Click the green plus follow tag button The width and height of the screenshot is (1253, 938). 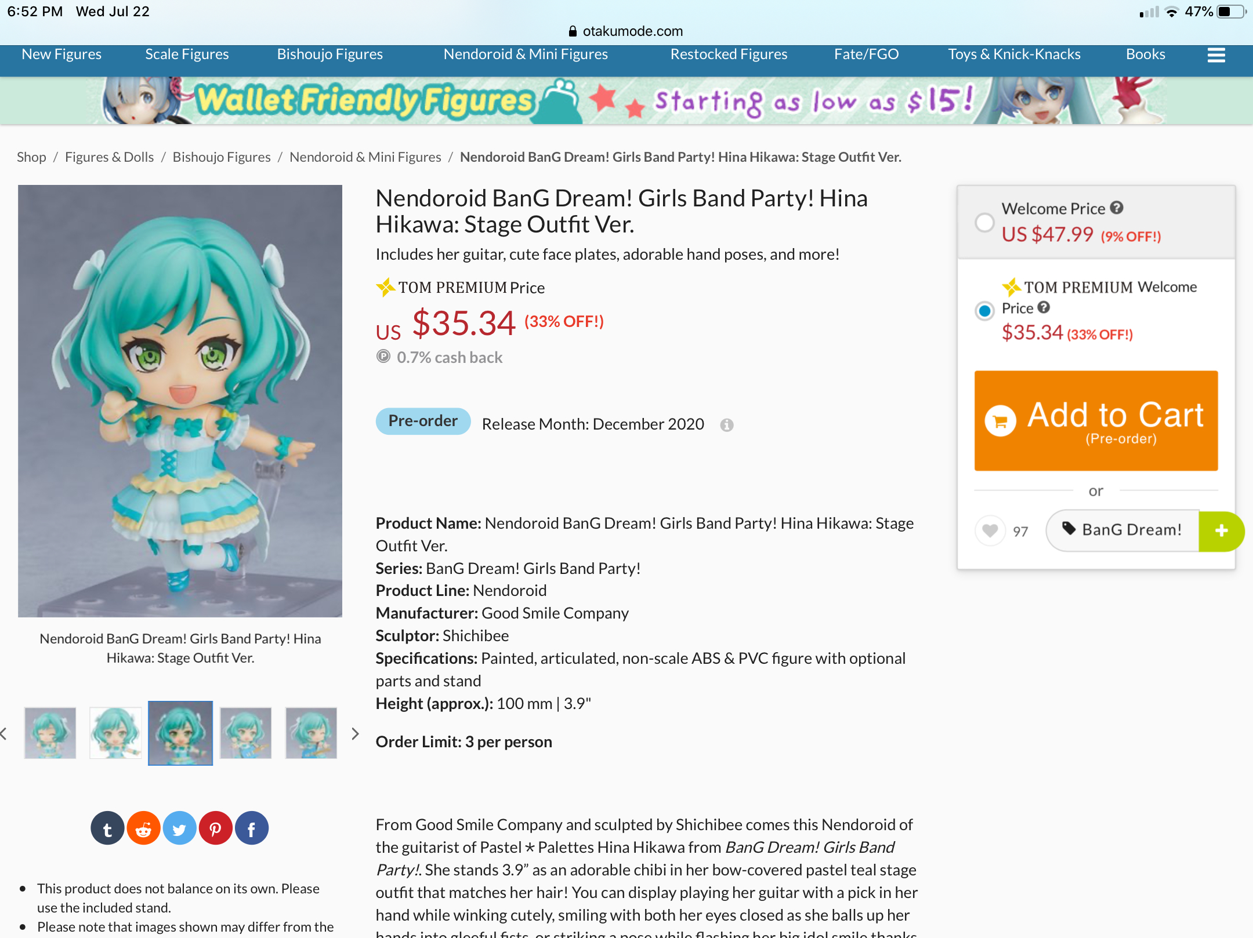[x=1221, y=530]
